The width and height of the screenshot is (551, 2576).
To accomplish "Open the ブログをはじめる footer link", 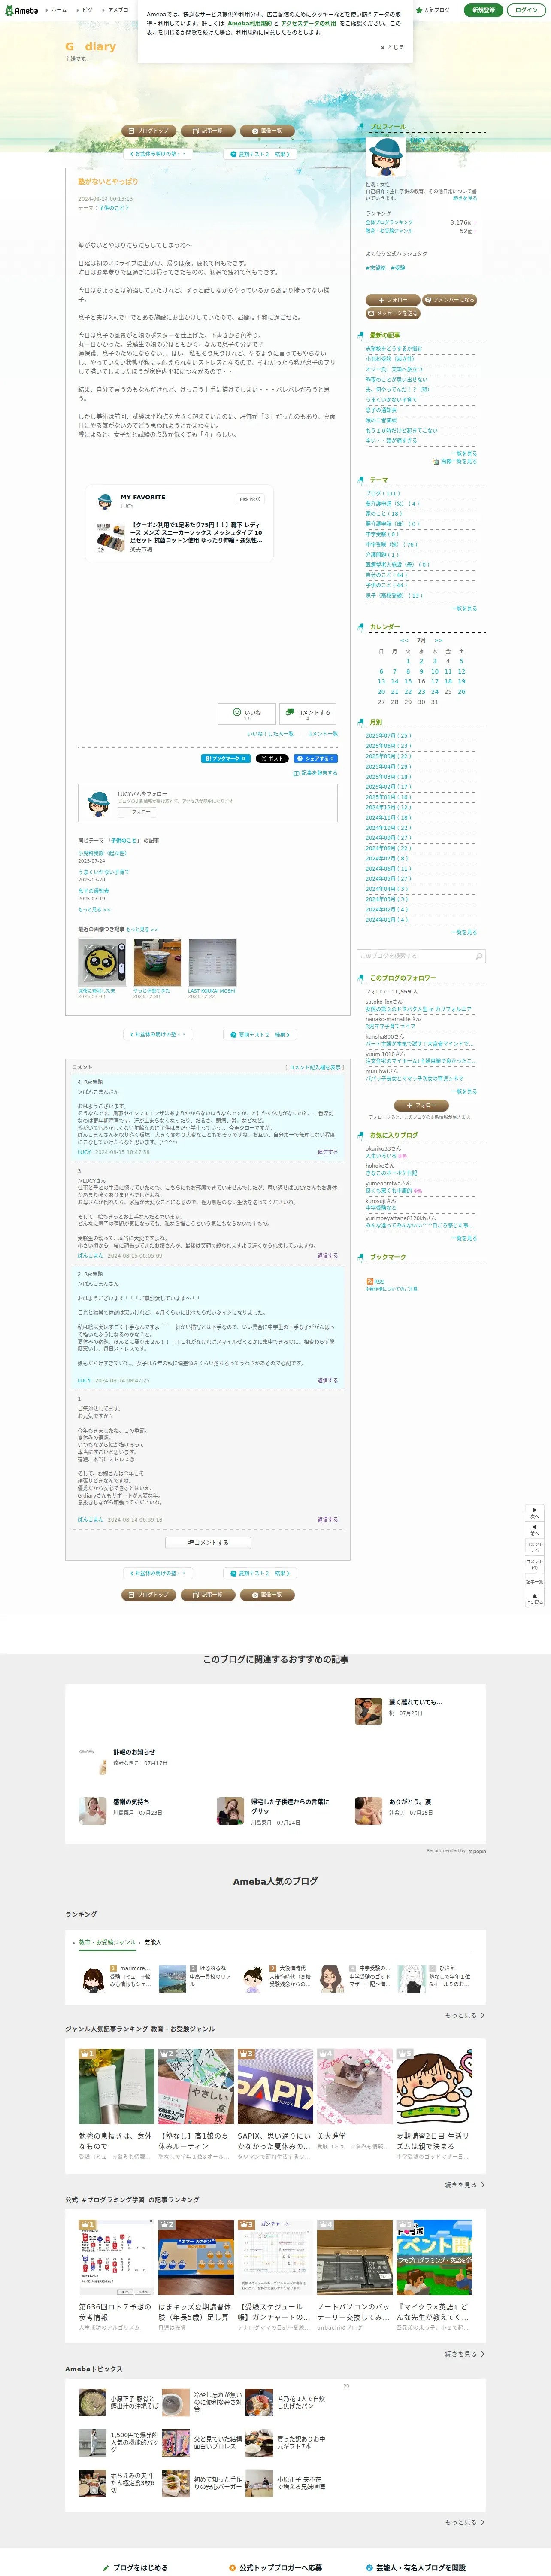I will (x=135, y=2567).
